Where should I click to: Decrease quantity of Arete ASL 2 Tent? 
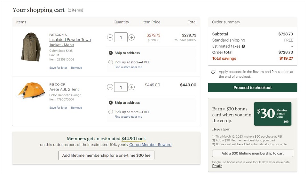pyautogui.click(x=110, y=87)
